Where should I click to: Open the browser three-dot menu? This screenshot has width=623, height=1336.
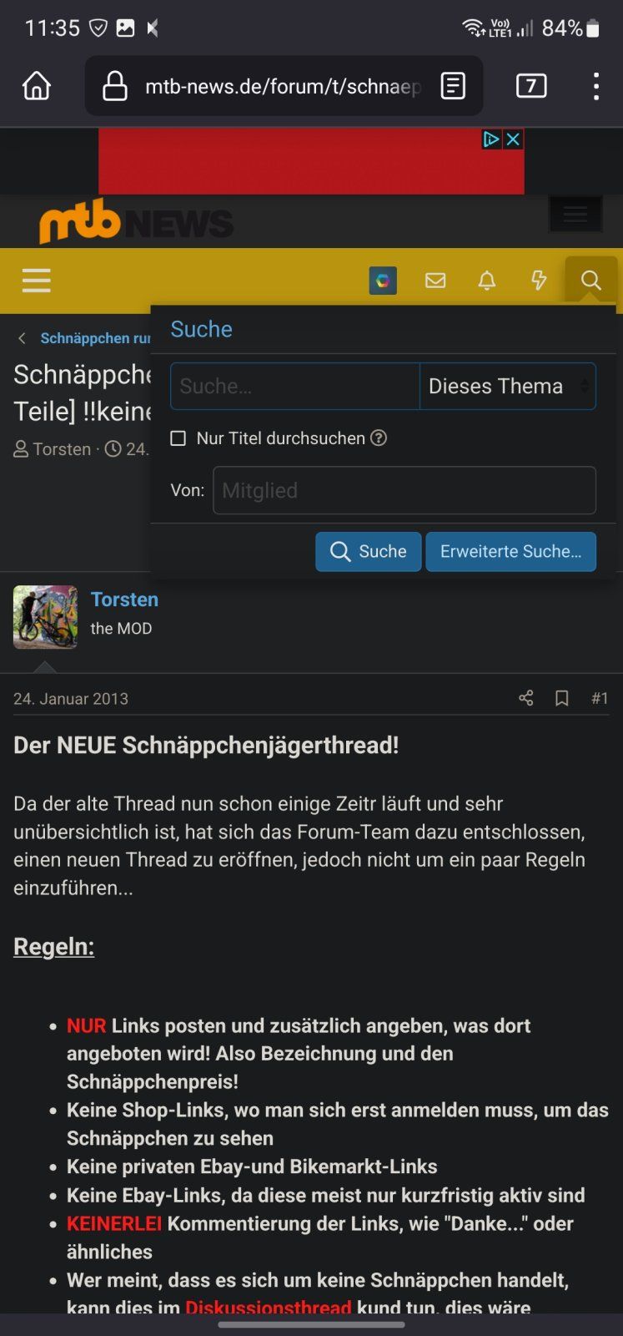coord(595,86)
